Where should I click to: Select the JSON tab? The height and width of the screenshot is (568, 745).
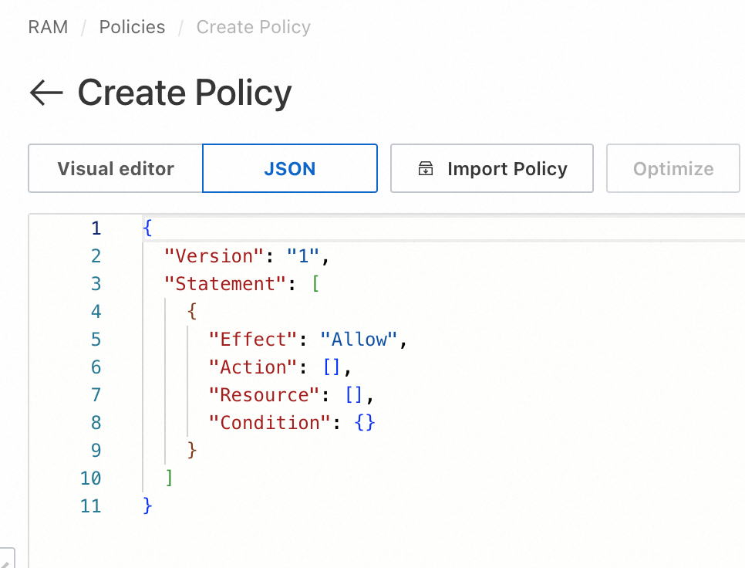pyautogui.click(x=290, y=169)
